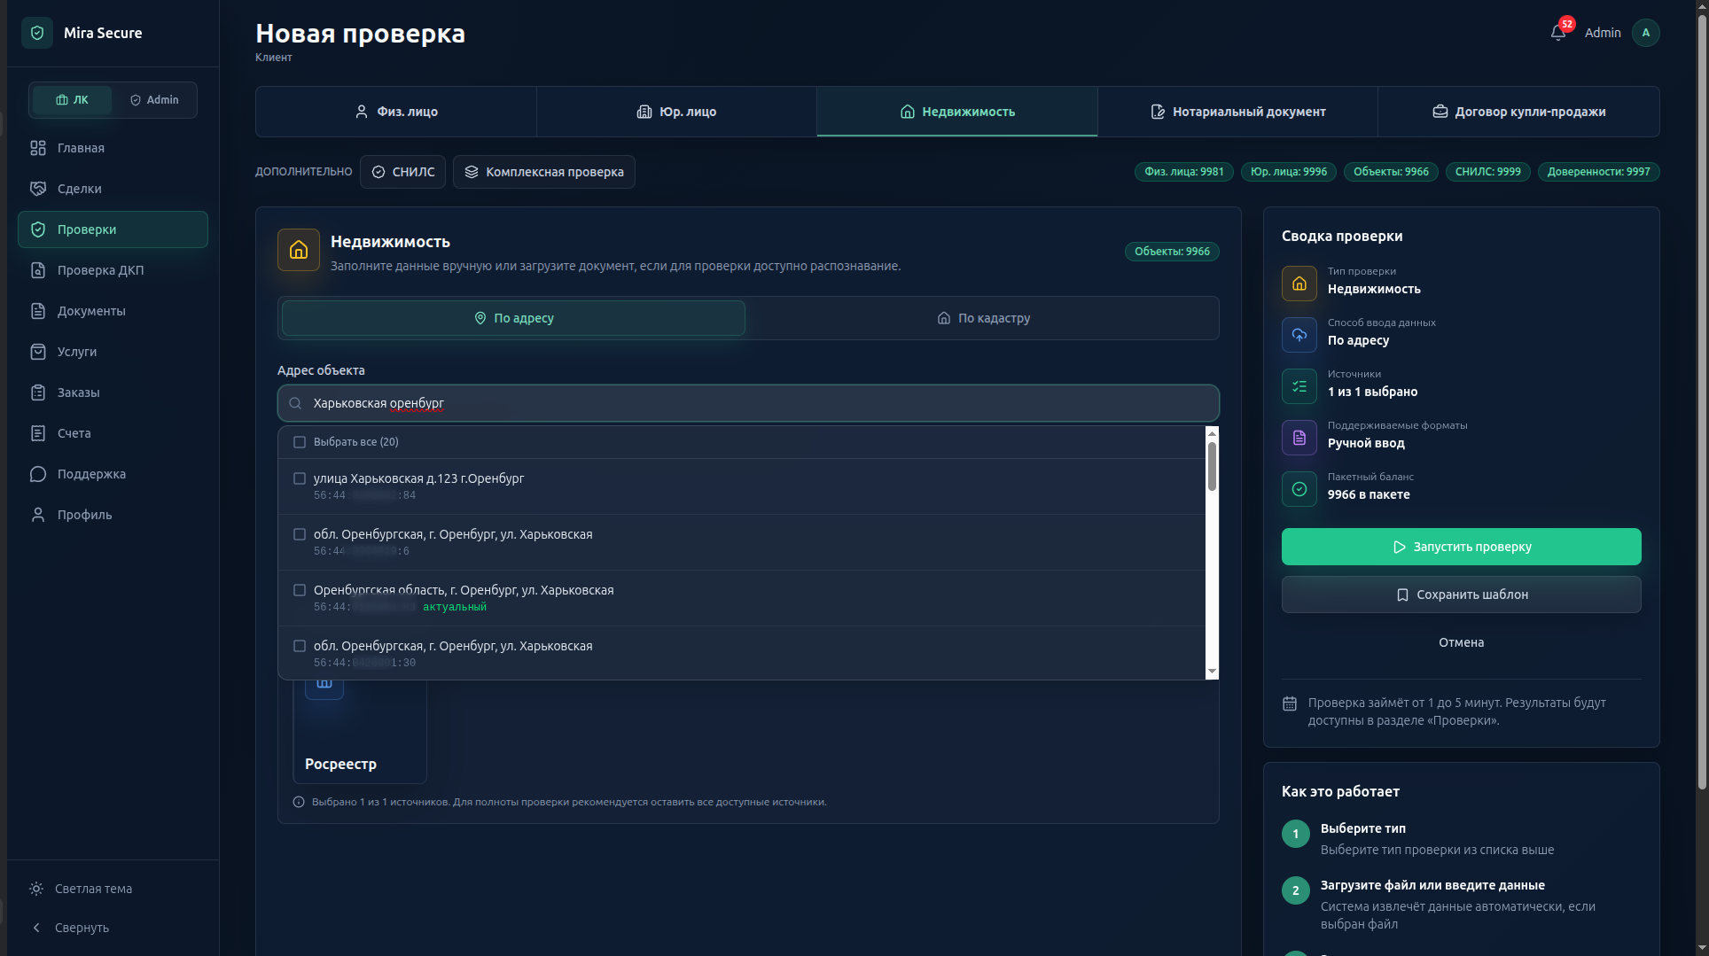Open the Юр. лицо tab
The height and width of the screenshot is (956, 1709).
click(676, 112)
